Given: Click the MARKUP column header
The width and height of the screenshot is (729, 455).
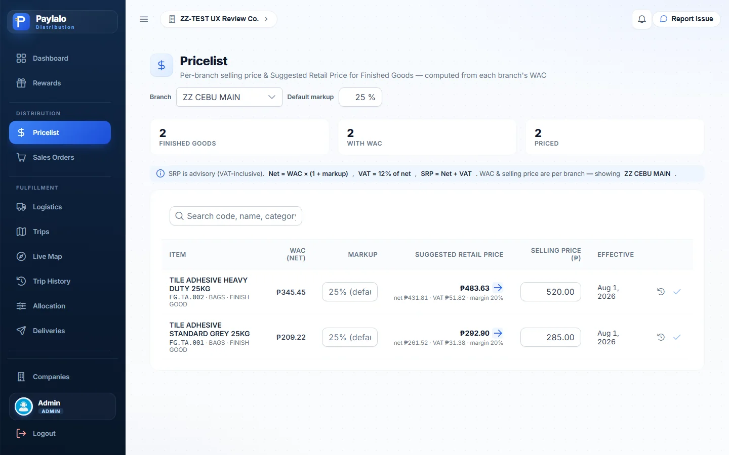Looking at the screenshot, I should pos(362,255).
